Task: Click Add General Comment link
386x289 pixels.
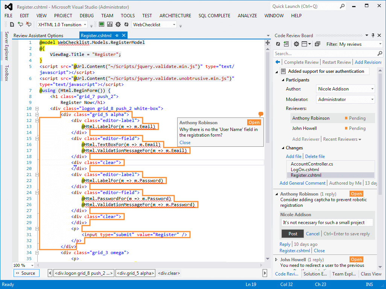Action: pyautogui.click(x=302, y=183)
